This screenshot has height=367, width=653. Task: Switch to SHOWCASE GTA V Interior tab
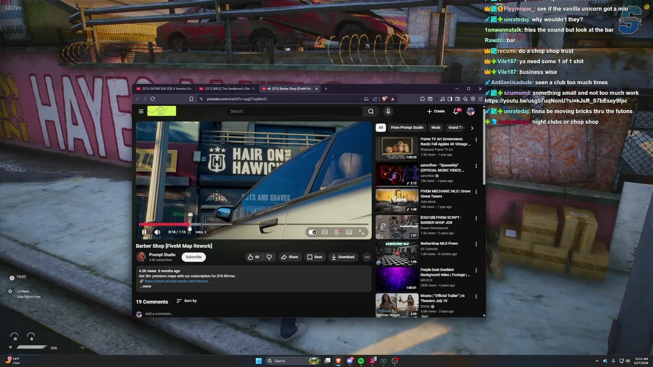point(164,89)
